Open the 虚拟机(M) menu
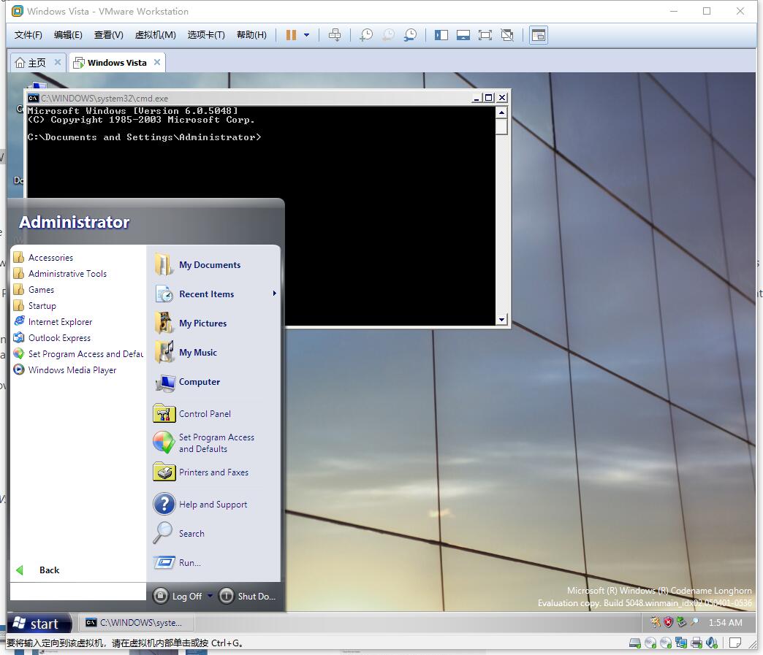This screenshot has height=655, width=763. 155,35
